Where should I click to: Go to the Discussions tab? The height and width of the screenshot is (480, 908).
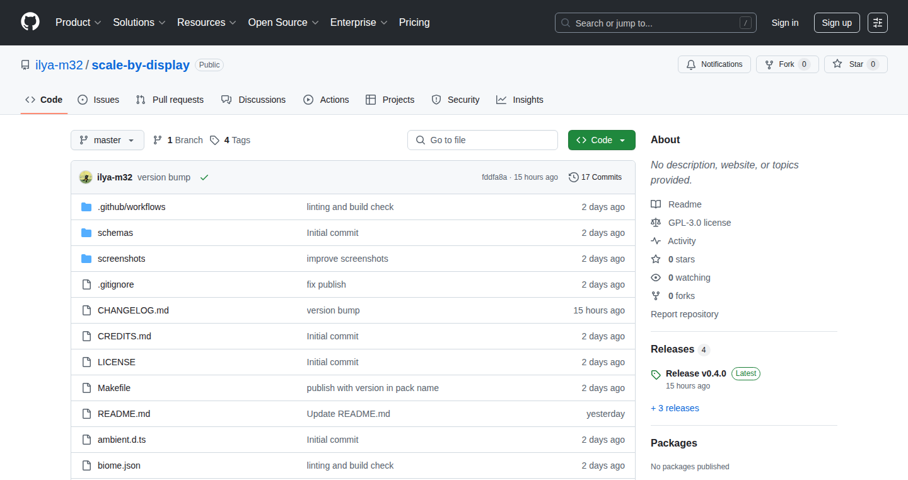253,100
